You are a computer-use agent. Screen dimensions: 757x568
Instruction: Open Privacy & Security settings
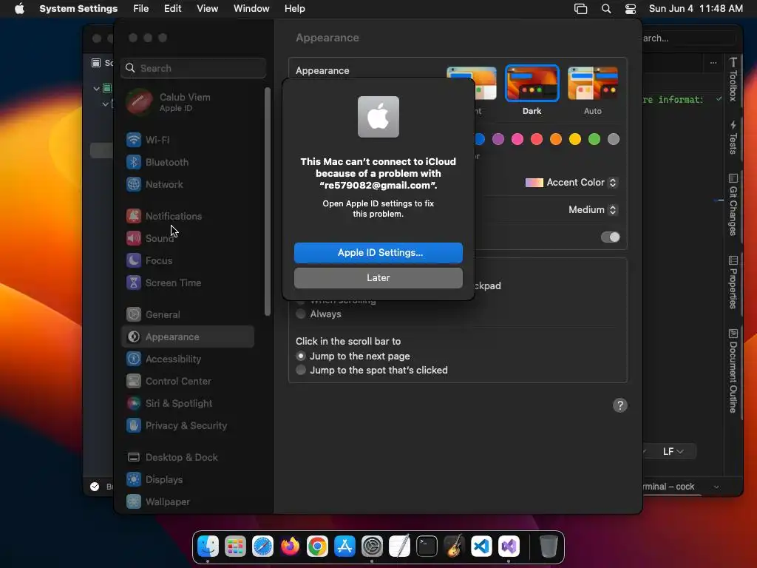coord(187,426)
